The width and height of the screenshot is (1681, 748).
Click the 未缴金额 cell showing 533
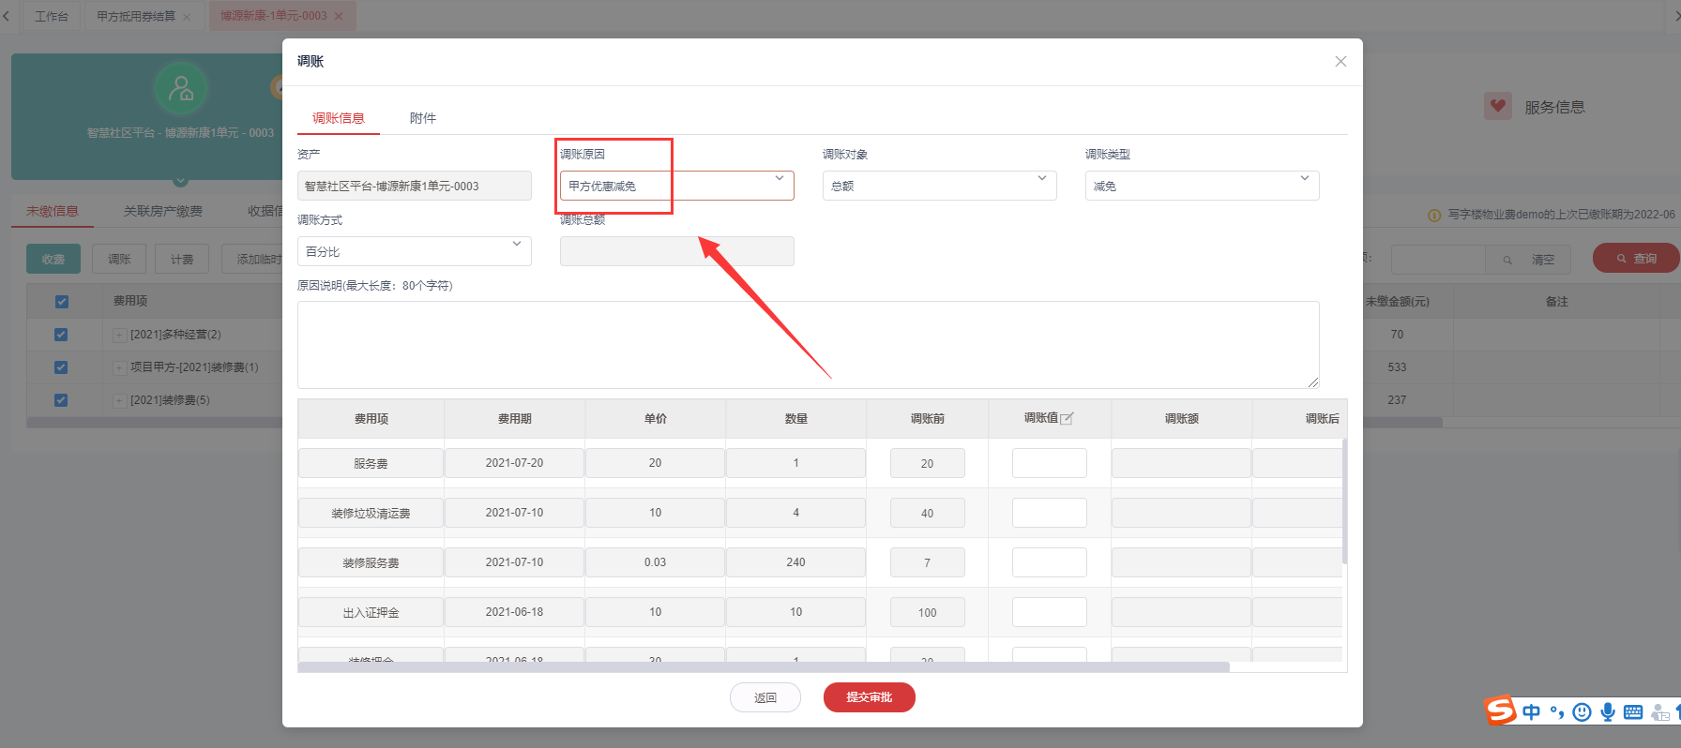coord(1397,367)
